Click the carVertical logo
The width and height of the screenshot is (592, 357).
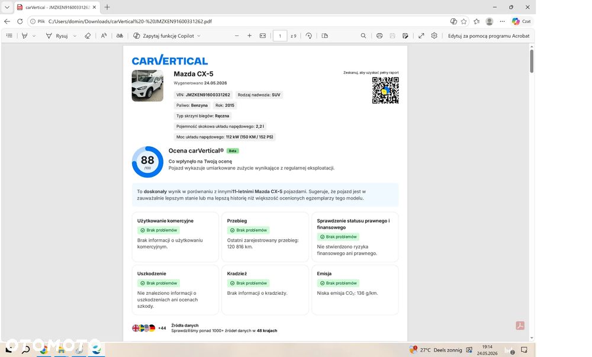[x=170, y=60]
